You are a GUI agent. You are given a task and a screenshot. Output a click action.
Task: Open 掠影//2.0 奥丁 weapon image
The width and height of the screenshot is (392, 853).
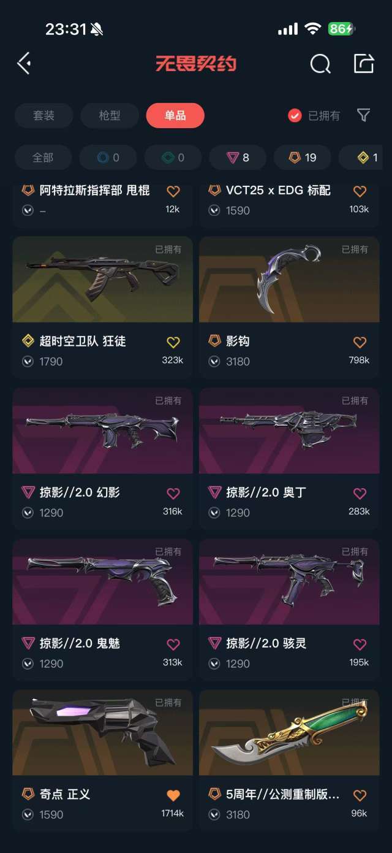click(289, 430)
